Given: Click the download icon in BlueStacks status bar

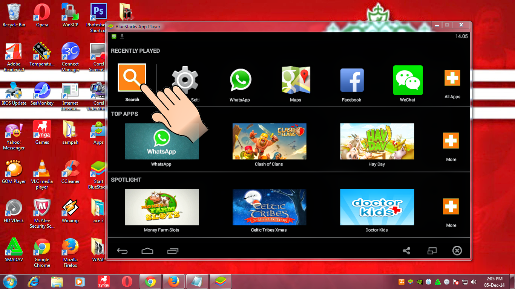Looking at the screenshot, I should point(122,37).
